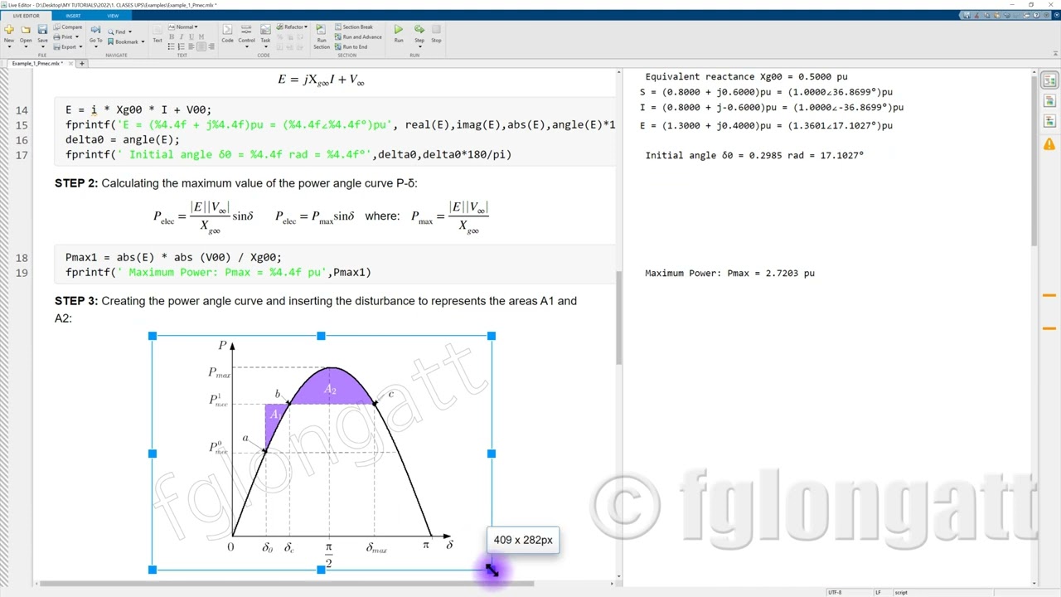Click the editor horizontal scrollbar

pos(286,583)
